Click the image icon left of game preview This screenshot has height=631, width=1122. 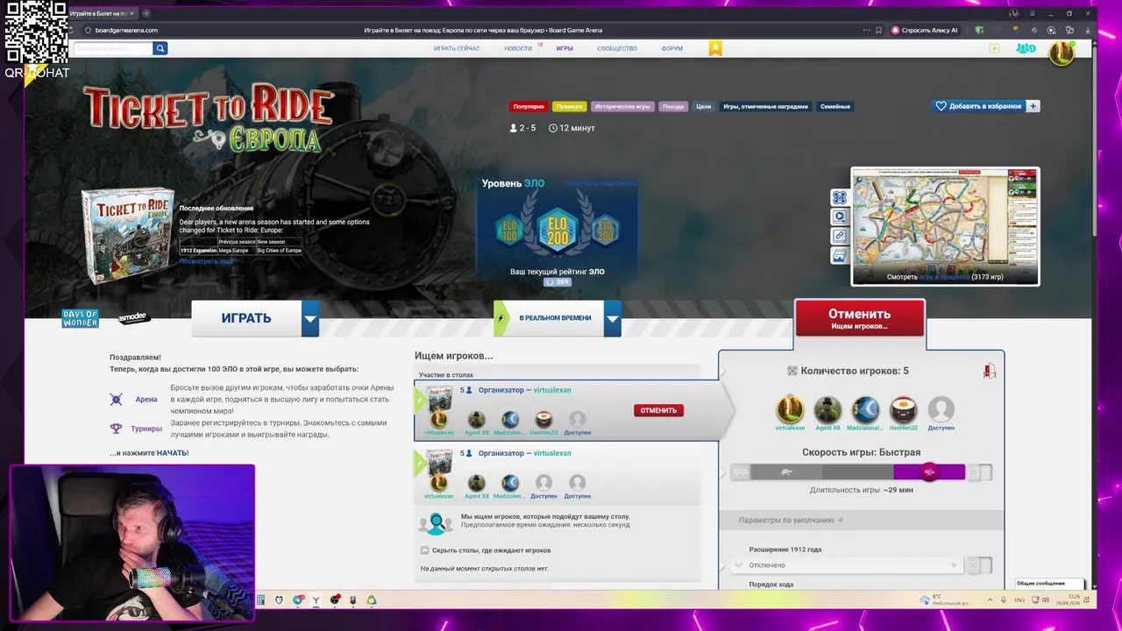coord(839,256)
